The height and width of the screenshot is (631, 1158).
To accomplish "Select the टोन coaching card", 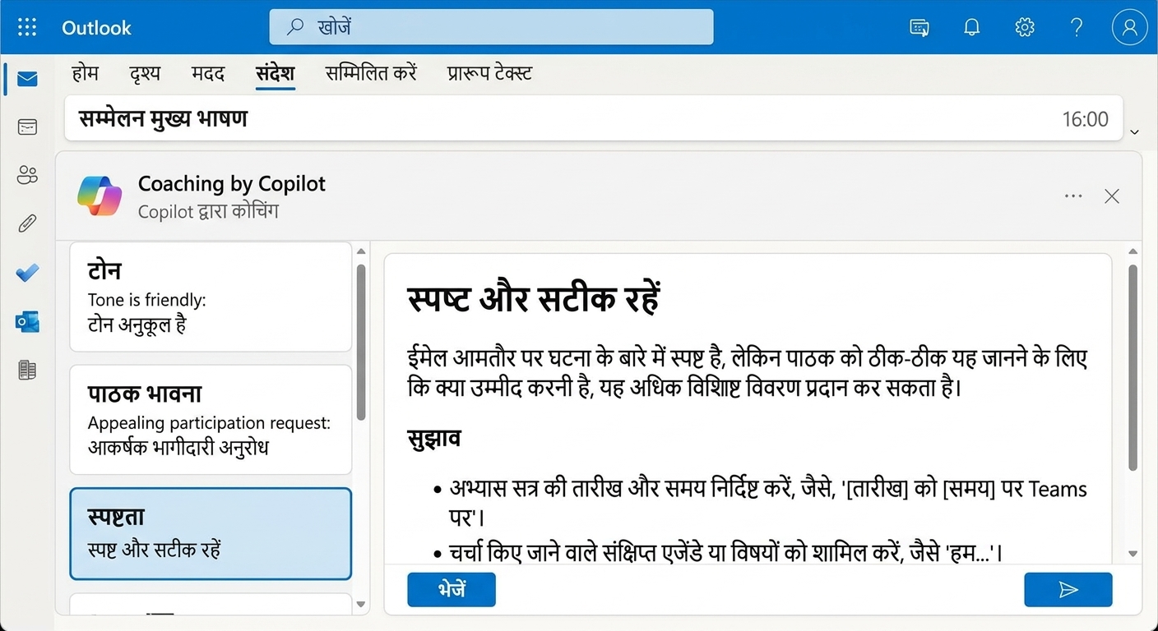I will (211, 297).
